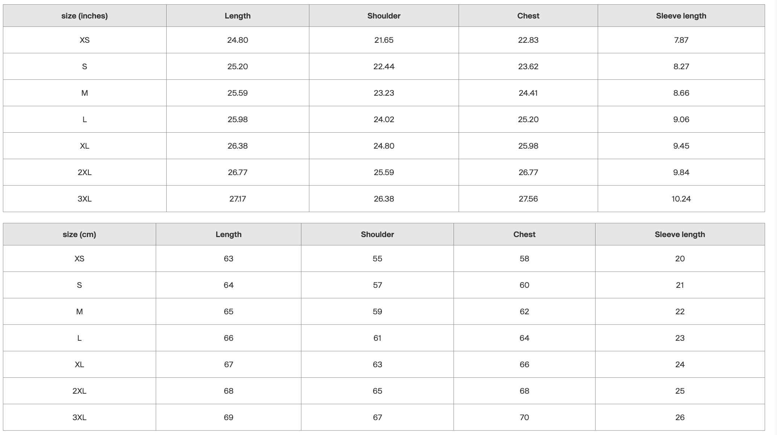781x435 pixels.
Task: Click the 61 shoulder value for L
Action: [x=377, y=338]
